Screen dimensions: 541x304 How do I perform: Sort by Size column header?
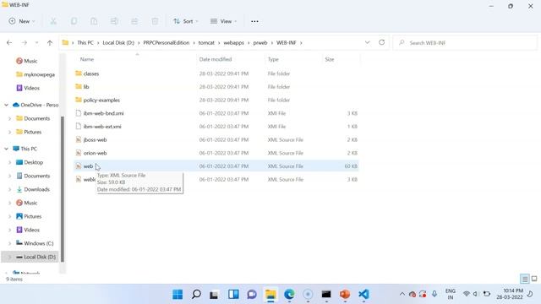[330, 59]
